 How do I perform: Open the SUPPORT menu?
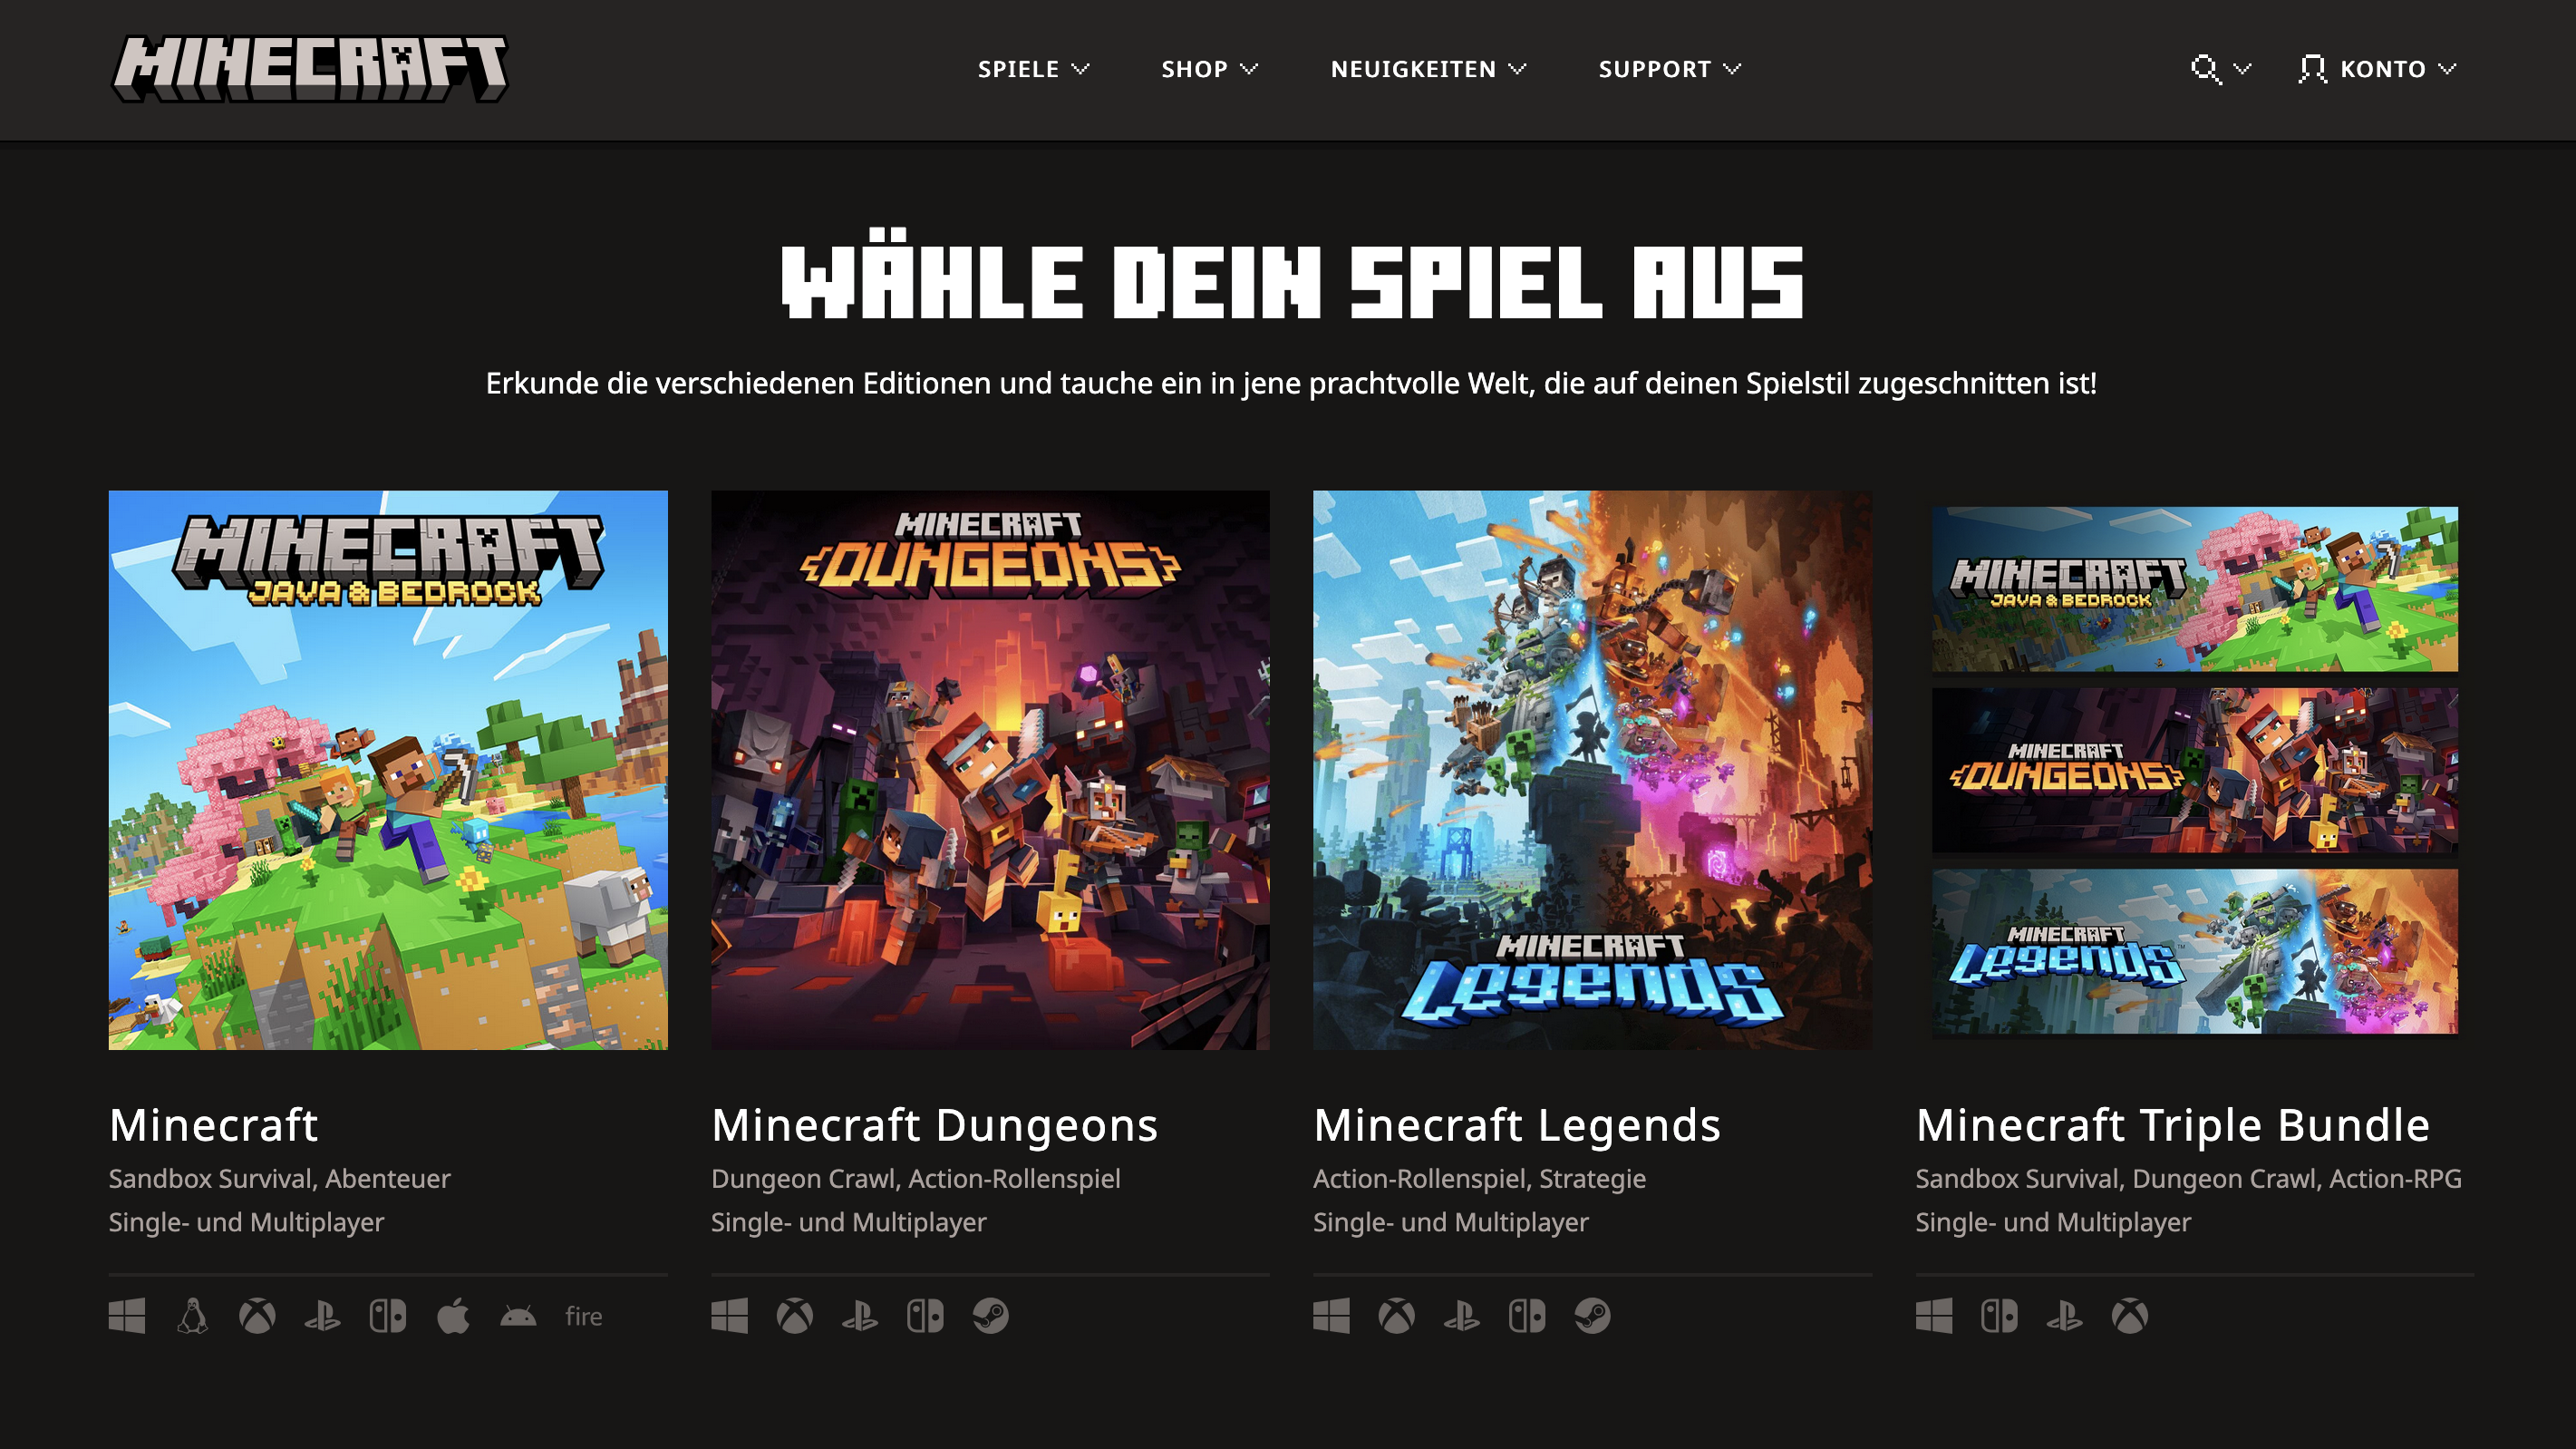[1670, 69]
